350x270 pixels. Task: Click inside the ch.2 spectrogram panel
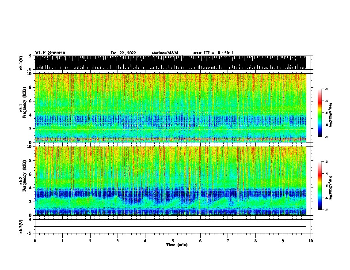point(171,181)
